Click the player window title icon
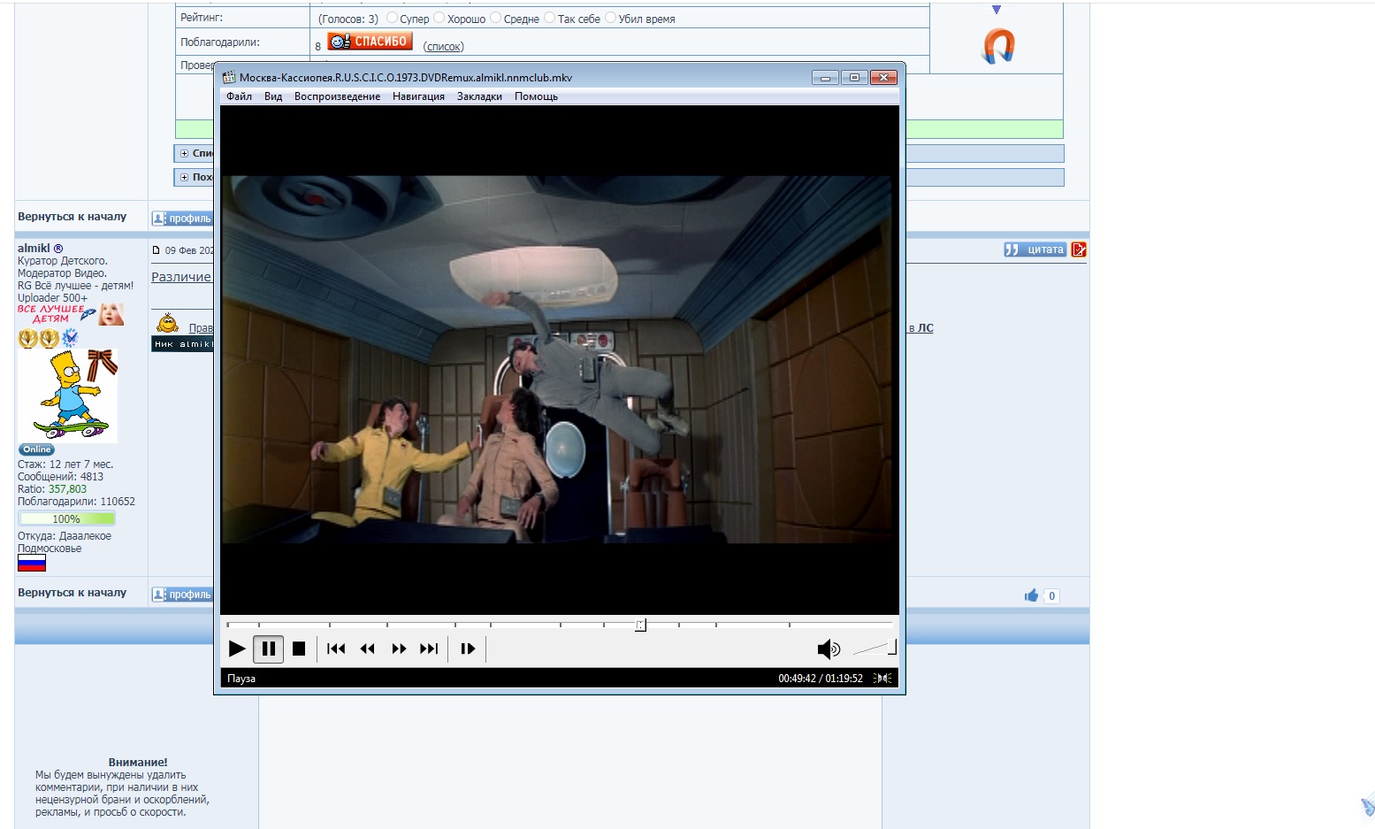Screen dimensions: 1375x829 (229, 77)
